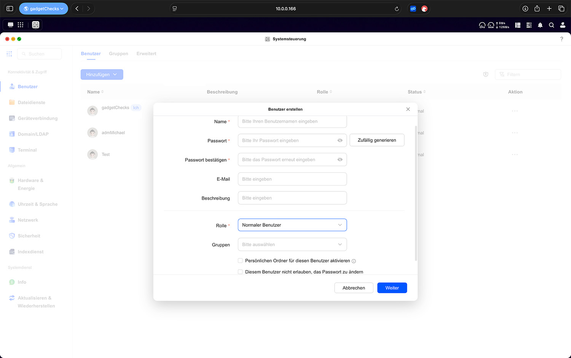
Task: Switch to the Erweitert tab
Action: tap(146, 54)
